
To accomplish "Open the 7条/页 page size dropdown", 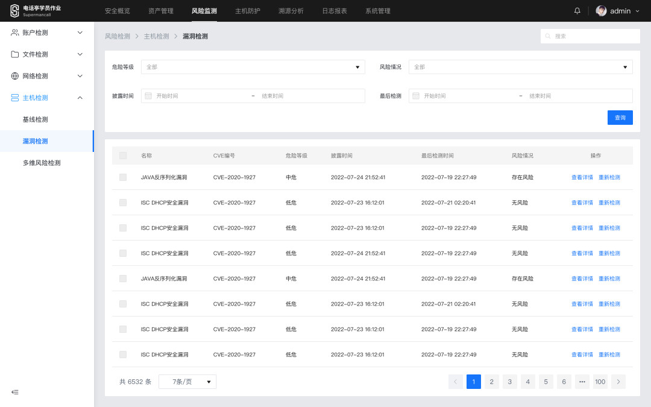I will tap(187, 382).
